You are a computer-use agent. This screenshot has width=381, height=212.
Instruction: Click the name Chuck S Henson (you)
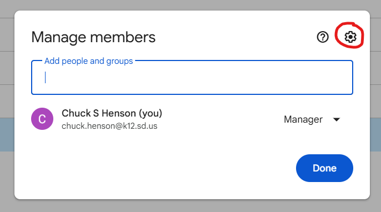coord(112,113)
